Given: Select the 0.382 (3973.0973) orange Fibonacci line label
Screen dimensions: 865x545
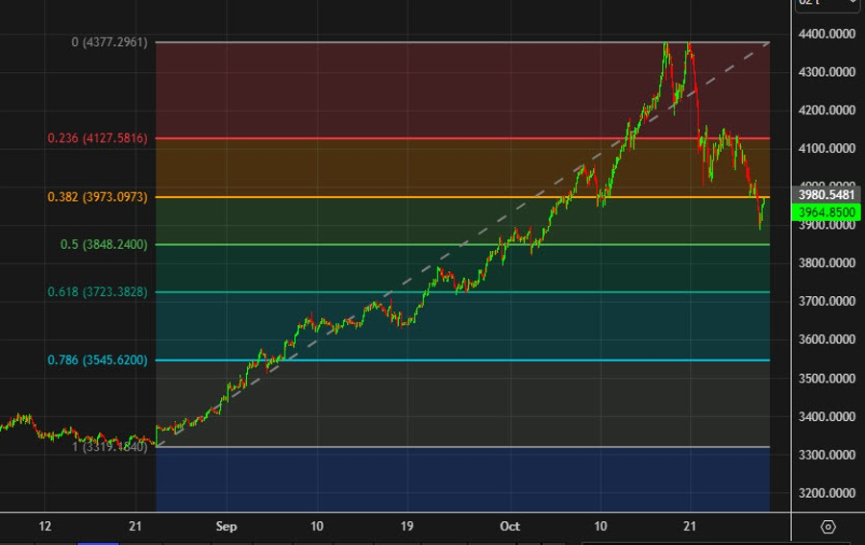Looking at the screenshot, I should click(97, 197).
